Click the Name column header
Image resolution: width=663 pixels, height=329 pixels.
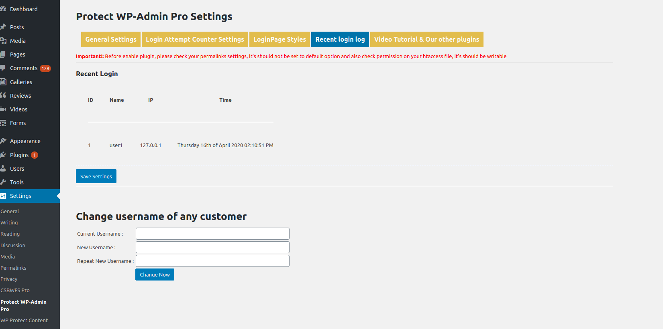coord(116,100)
